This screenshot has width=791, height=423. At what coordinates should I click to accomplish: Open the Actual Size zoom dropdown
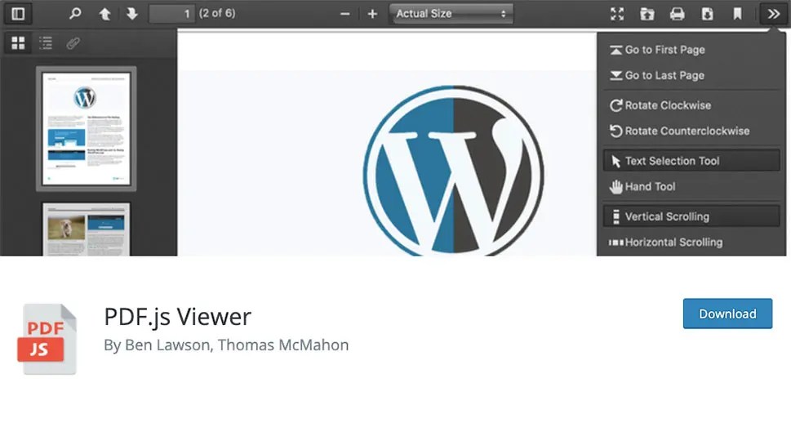(451, 14)
